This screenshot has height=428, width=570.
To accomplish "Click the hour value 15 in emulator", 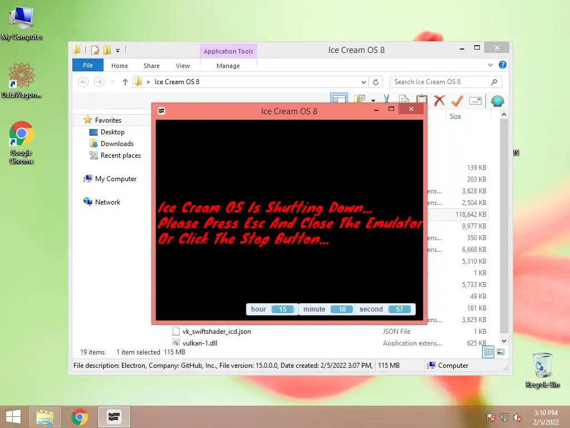I will (x=283, y=309).
